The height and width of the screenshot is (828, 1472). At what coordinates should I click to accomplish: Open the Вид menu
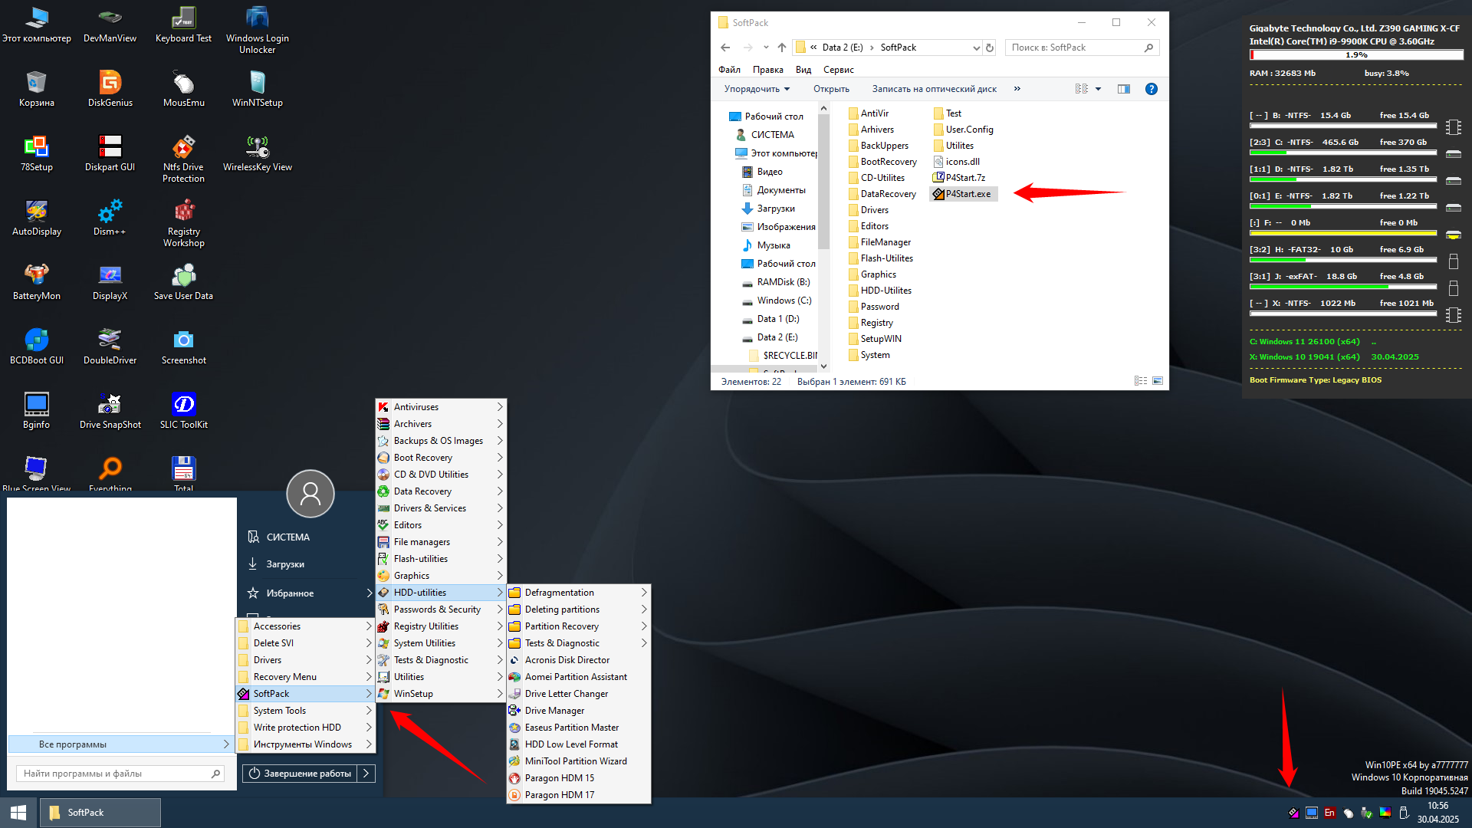pos(803,70)
